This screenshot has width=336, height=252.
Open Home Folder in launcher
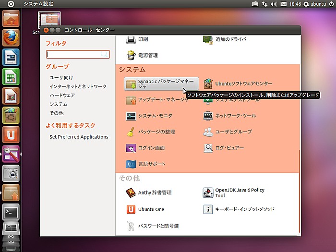[11, 19]
